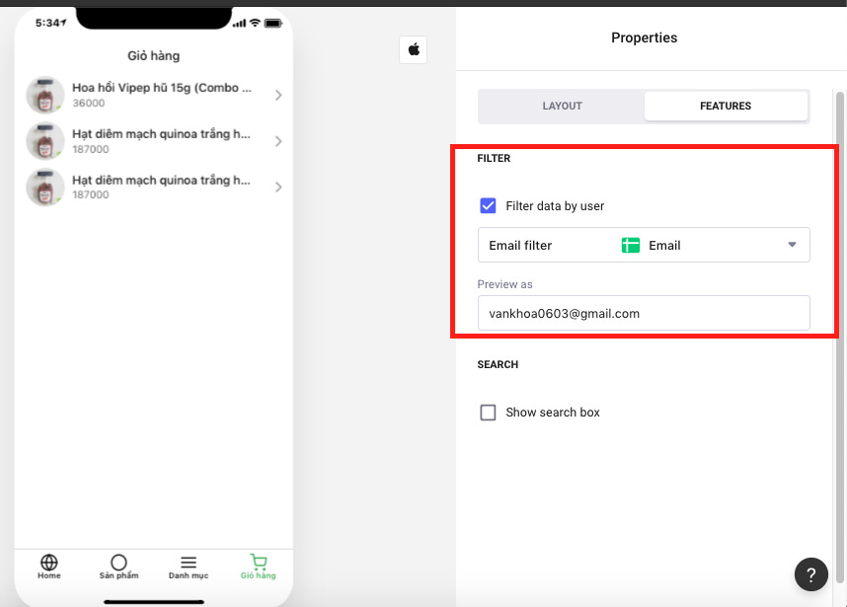
Task: Select the FEATURES tab
Action: coord(726,106)
